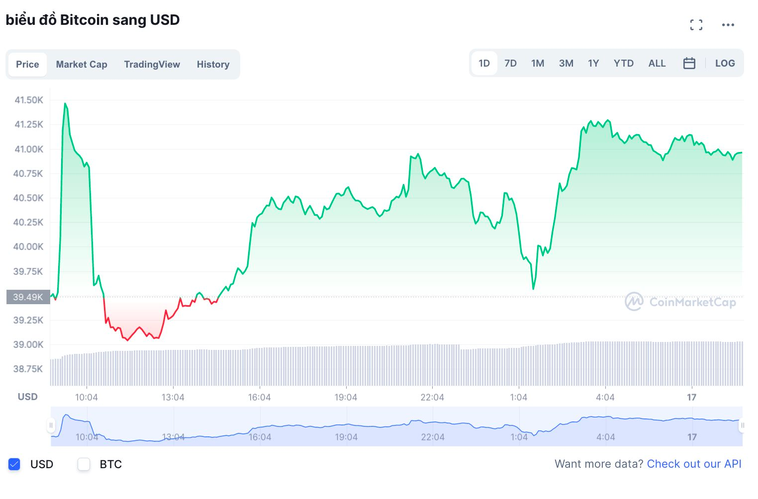This screenshot has width=758, height=499.
Task: Click the 39.00K label on price axis
Action: (x=28, y=344)
